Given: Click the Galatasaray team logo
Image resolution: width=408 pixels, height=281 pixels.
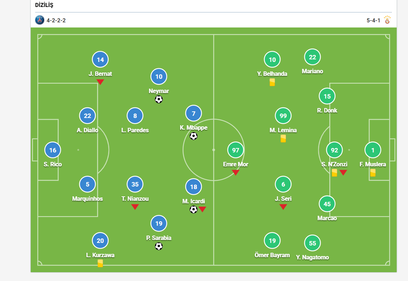Looking at the screenshot, I should pyautogui.click(x=387, y=20).
